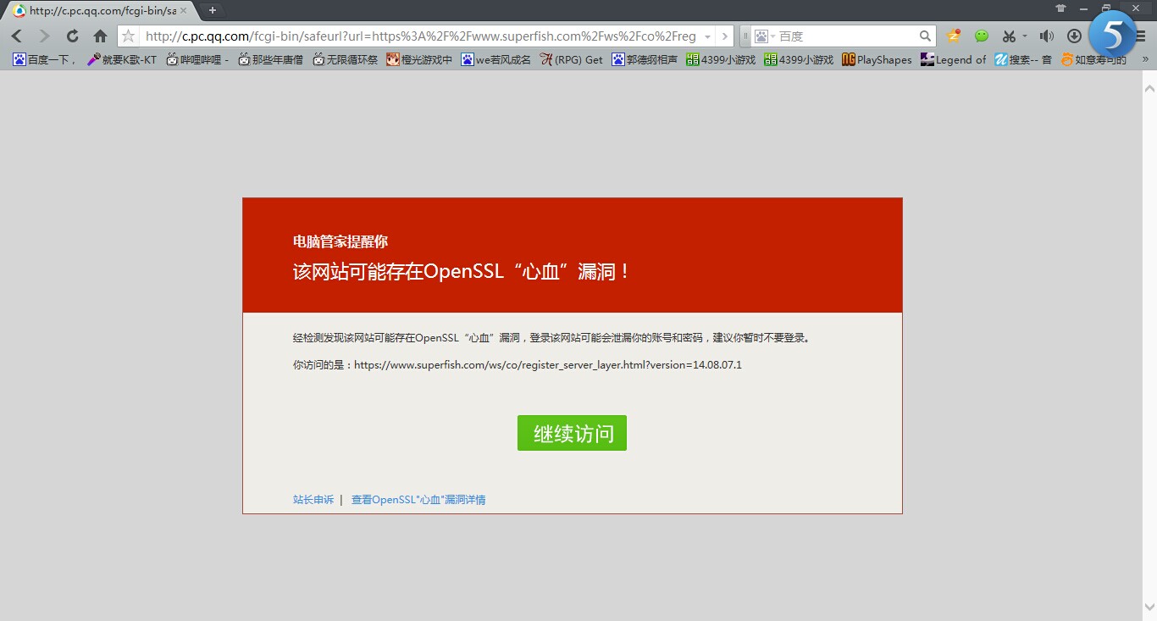Open a new tab with plus button
Screen dimensions: 1157x621
click(213, 10)
